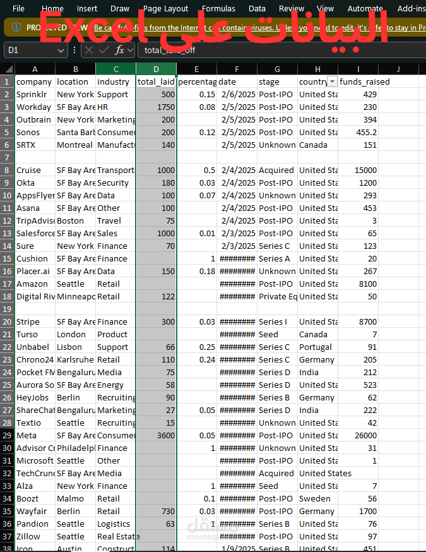Screen dimensions: 426x552
Task: Select column I header
Action: pos(358,69)
